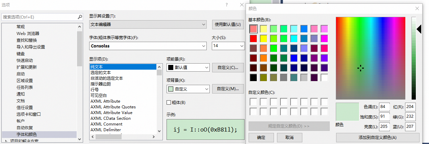Close the 颜色 color dialog

(x=417, y=8)
